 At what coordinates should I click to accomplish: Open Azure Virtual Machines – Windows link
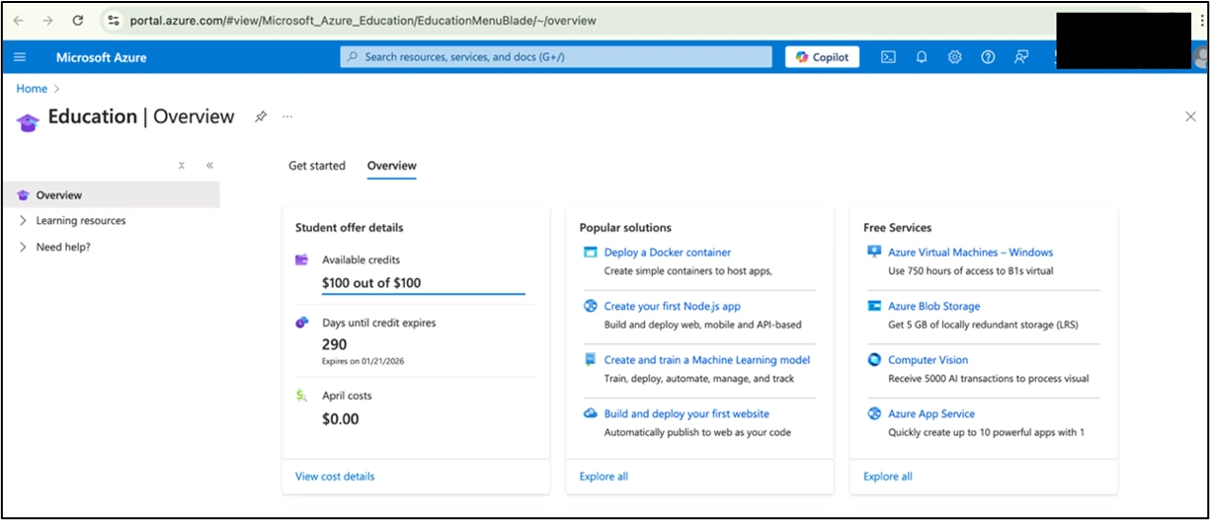point(971,253)
